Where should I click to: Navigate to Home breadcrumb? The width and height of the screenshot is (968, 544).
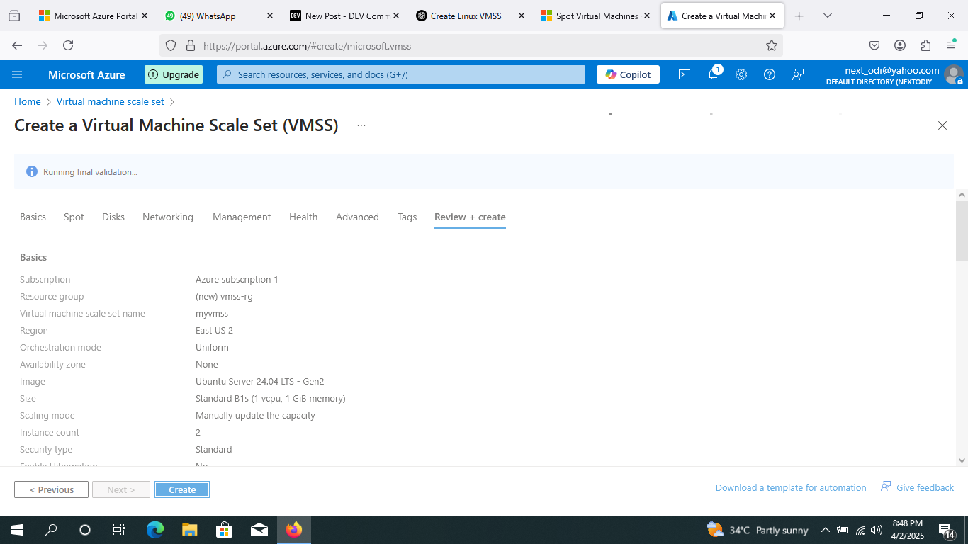(28, 101)
